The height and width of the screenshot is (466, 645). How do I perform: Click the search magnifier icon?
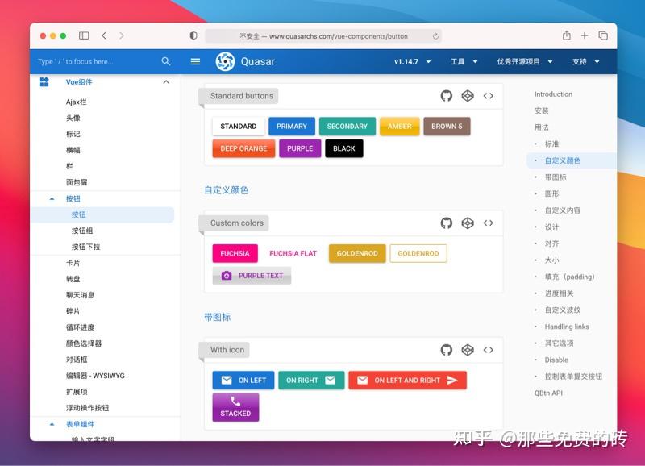click(166, 61)
